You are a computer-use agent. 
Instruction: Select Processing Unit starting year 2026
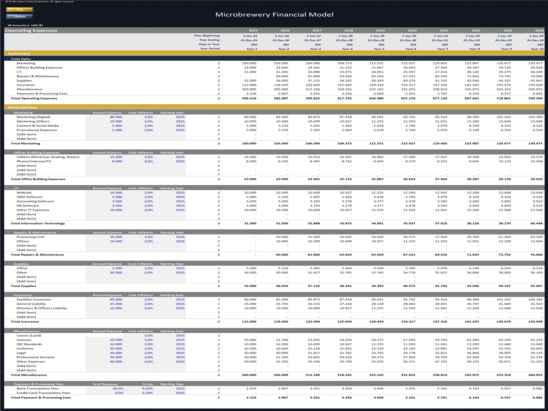169,237
